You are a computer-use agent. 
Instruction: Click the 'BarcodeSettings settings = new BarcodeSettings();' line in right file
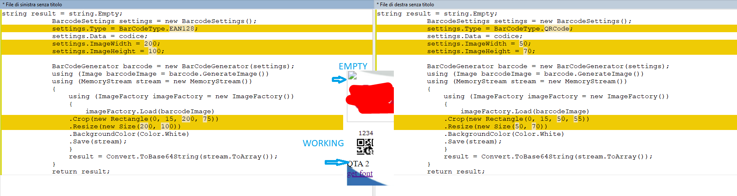tap(529, 21)
